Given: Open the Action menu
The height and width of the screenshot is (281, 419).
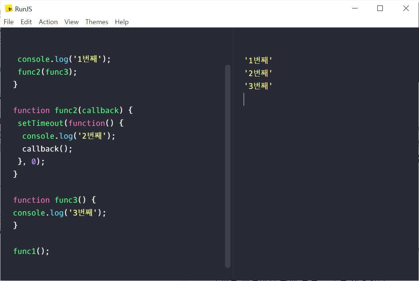Looking at the screenshot, I should pos(48,22).
